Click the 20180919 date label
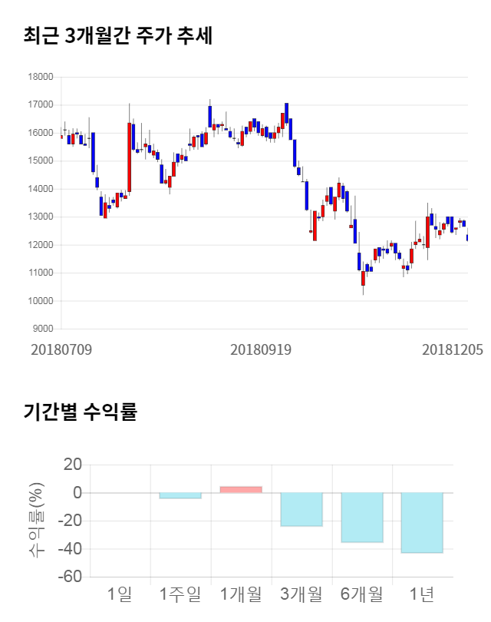 click(x=261, y=349)
